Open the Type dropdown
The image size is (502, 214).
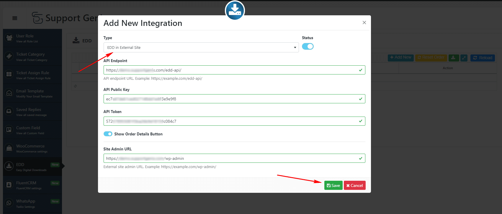(x=201, y=47)
